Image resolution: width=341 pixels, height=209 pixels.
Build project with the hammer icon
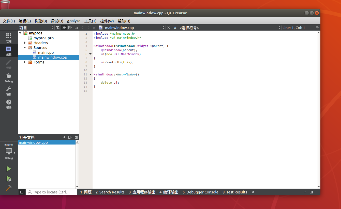pos(9,188)
